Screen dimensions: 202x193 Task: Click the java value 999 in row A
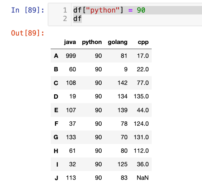coord(71,56)
